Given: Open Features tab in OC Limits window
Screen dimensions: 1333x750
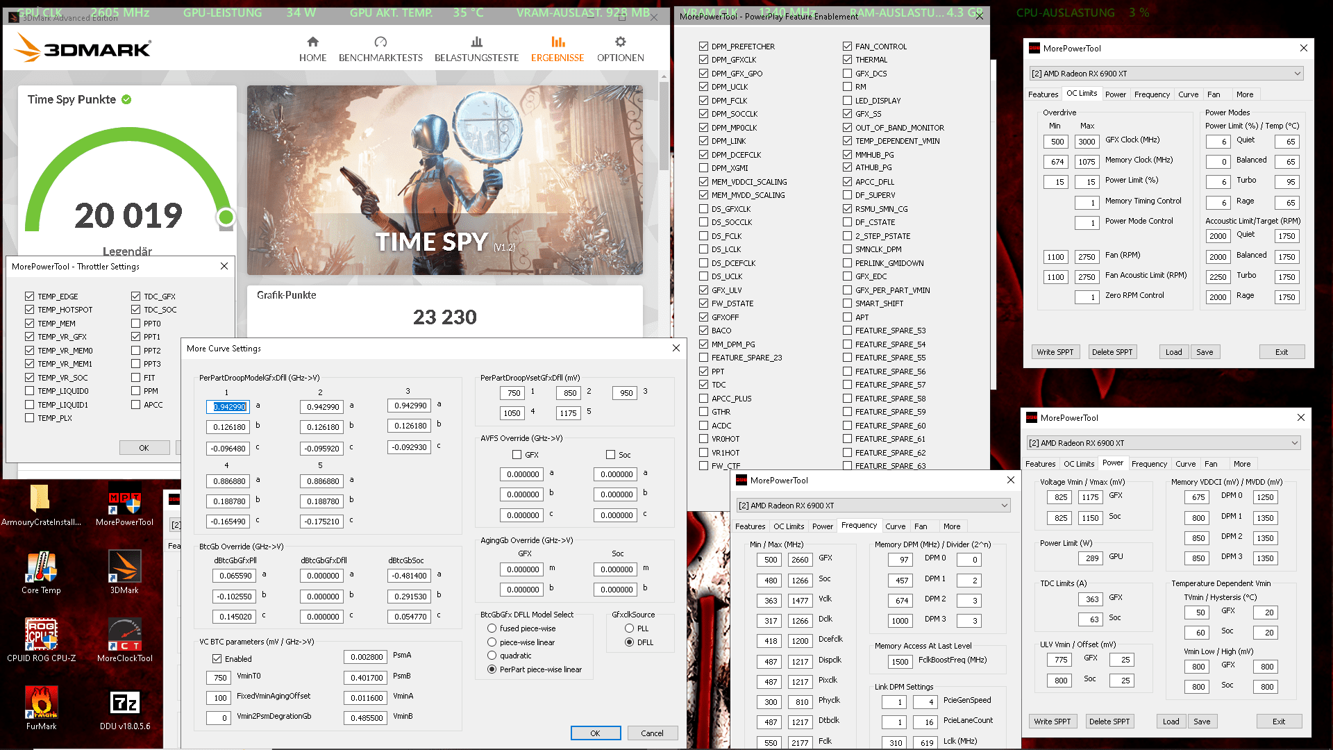Looking at the screenshot, I should coord(1043,94).
